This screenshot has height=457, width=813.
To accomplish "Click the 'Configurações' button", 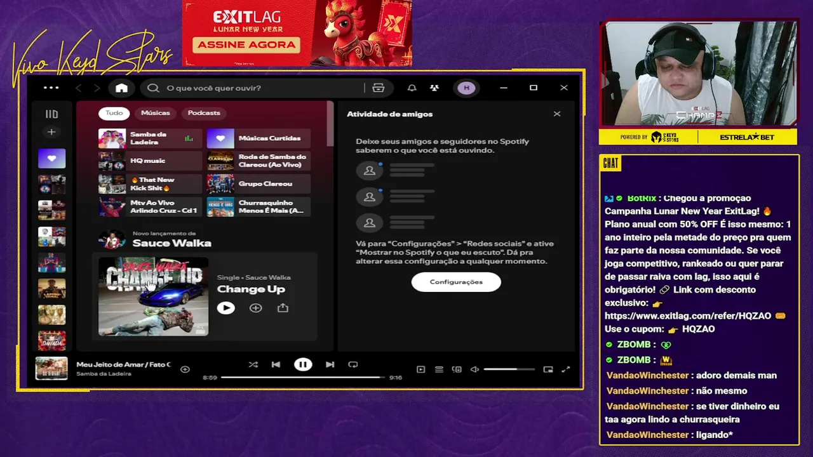I will 456,282.
